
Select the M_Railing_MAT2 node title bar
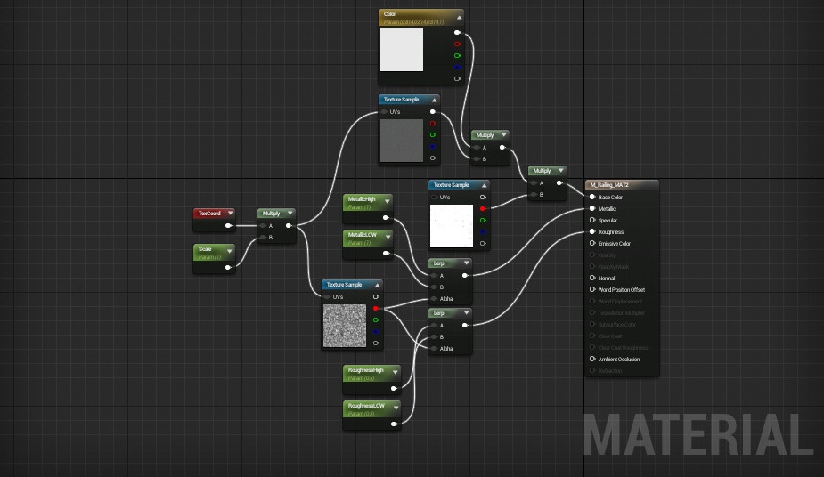click(x=622, y=185)
